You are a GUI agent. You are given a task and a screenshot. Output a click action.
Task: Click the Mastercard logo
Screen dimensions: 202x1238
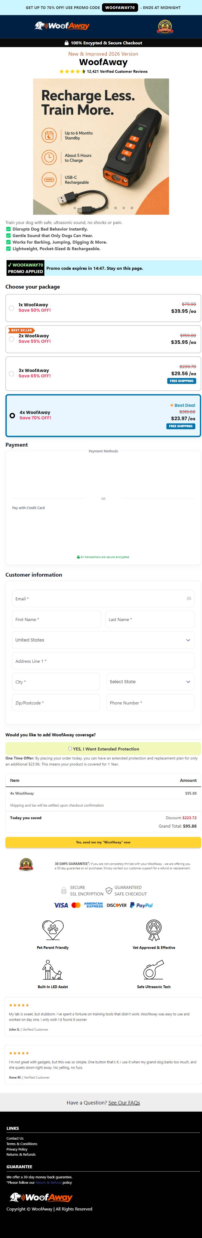76,906
